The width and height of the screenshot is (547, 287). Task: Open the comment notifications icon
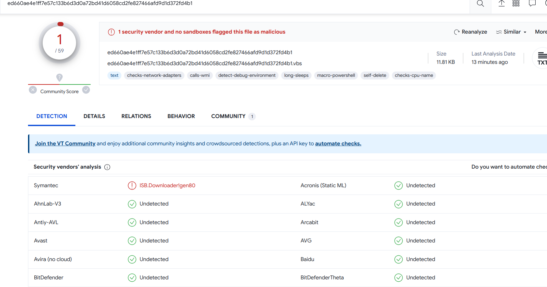tap(532, 4)
